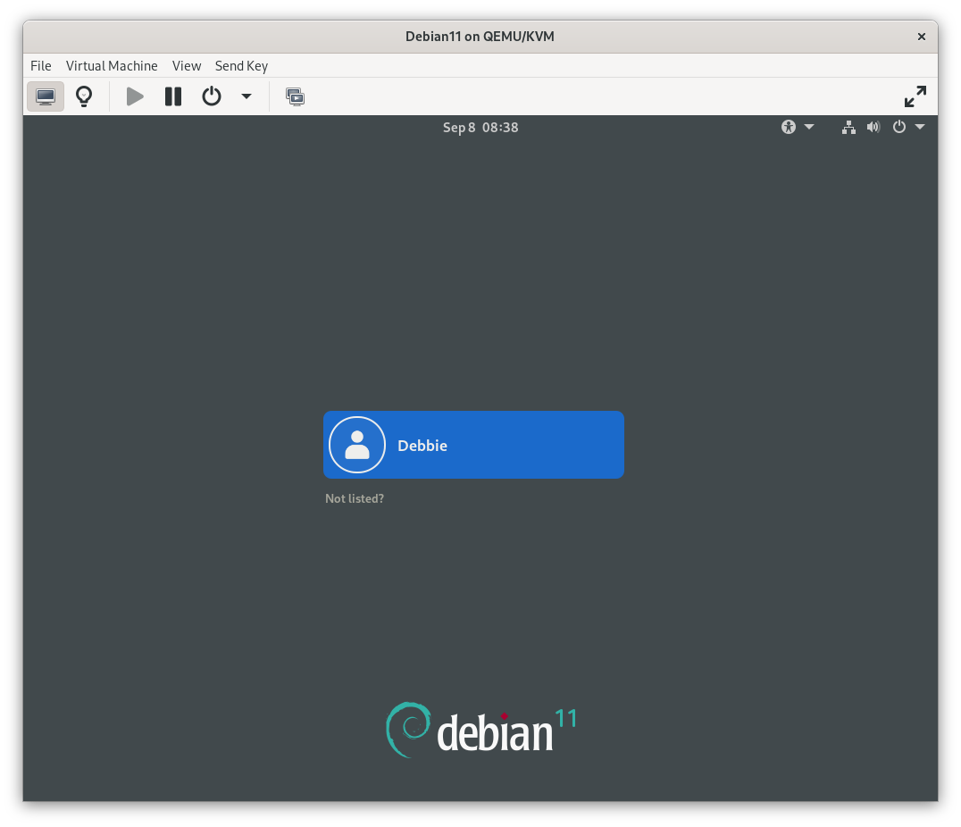Screen dimensions: 961x827
Task: Click the volume icon in the guest top bar
Action: pos(873,127)
